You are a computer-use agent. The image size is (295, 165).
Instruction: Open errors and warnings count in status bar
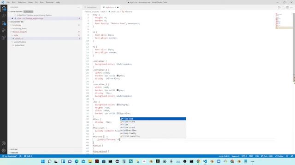(x=28, y=156)
